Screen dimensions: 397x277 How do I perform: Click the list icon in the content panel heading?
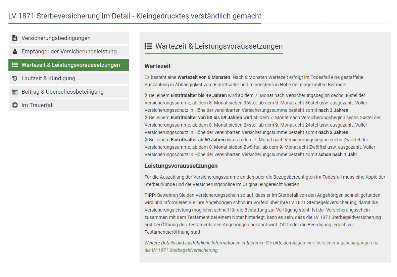pyautogui.click(x=148, y=46)
